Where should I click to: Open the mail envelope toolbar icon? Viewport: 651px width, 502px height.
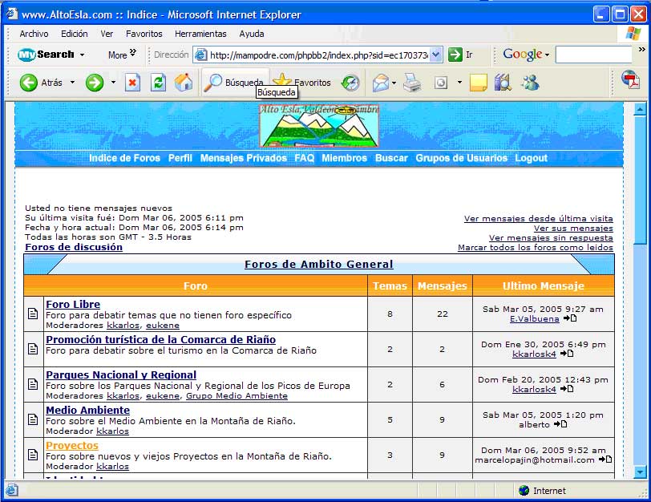click(x=380, y=83)
